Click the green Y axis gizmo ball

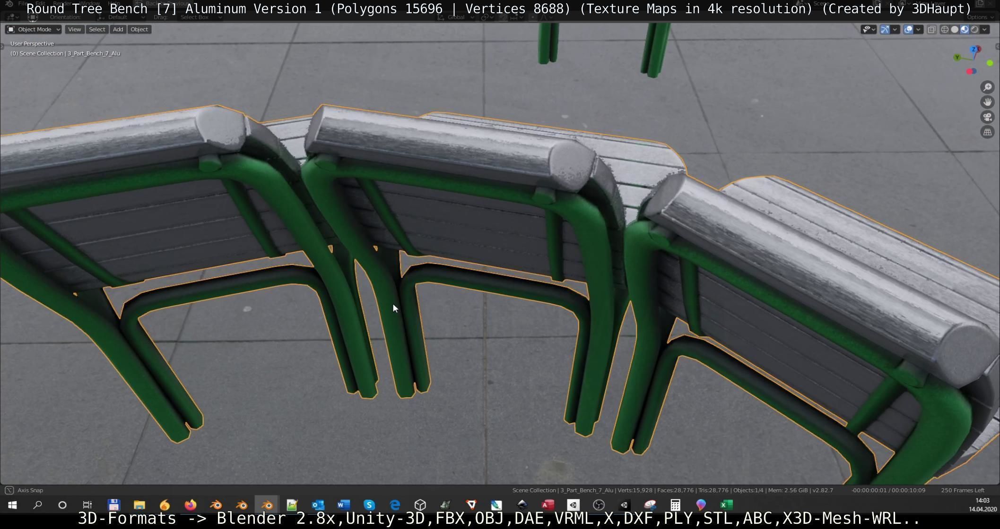(957, 58)
